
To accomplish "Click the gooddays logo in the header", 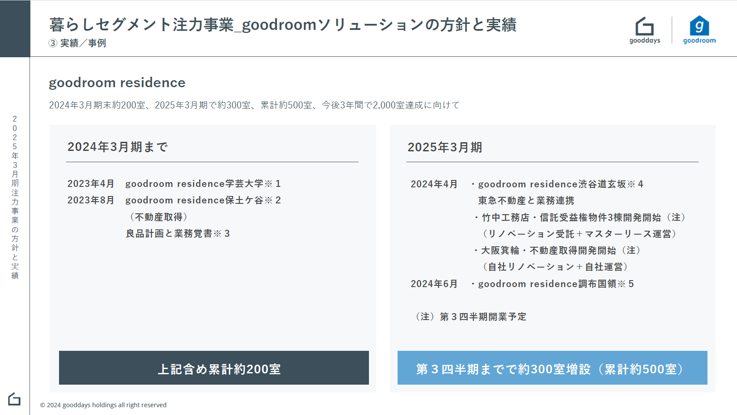I will coord(645,30).
